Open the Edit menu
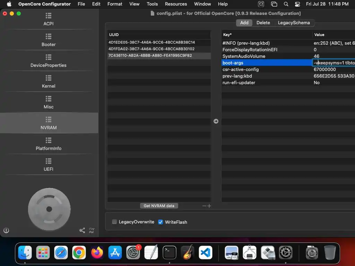The width and height of the screenshot is (355, 266). (96, 4)
